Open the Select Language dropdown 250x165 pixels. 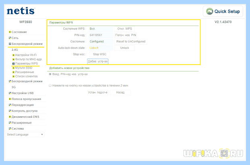[25, 134]
